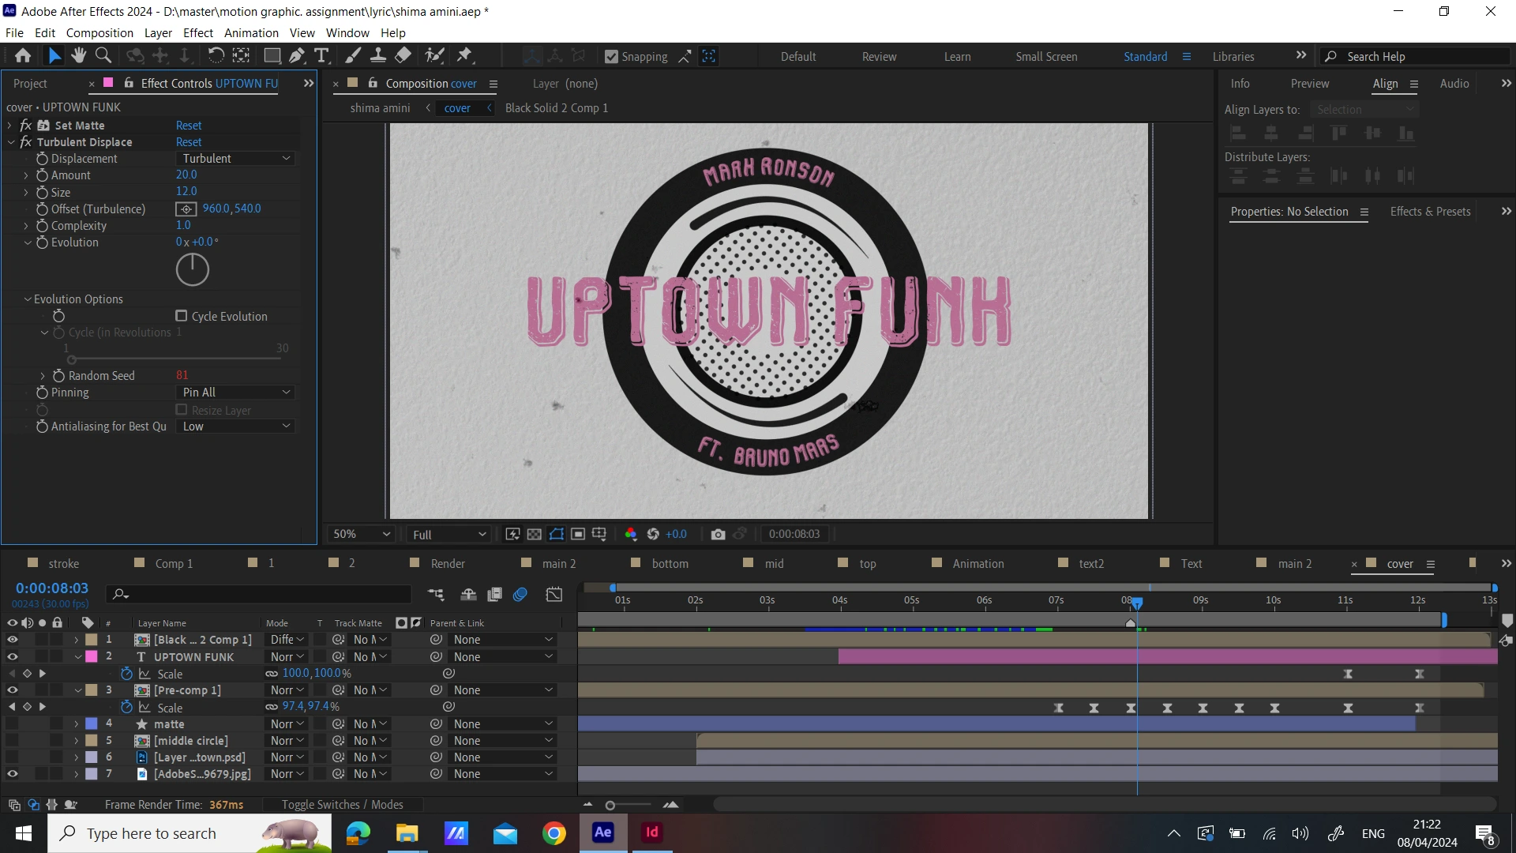This screenshot has height=853, width=1516.
Task: Open the composition flowchart mini icon
Action: pos(436,595)
